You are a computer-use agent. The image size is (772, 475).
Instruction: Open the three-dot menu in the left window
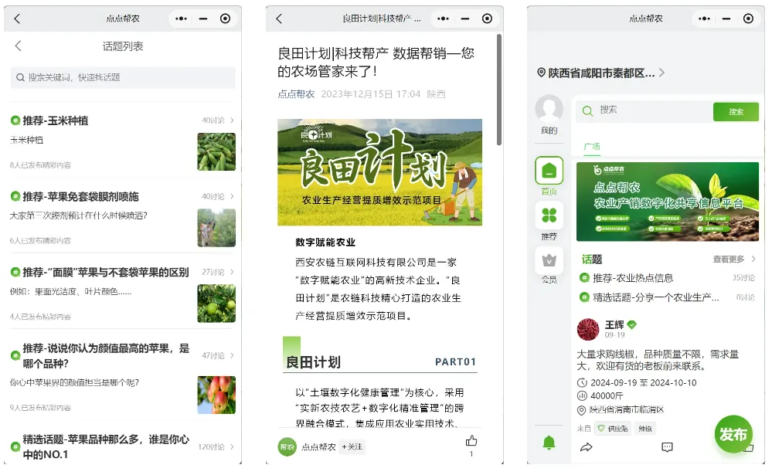coord(181,19)
